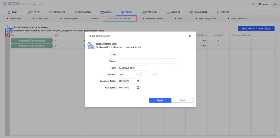The height and width of the screenshot is (138, 280).
Task: Focus the Kod input field
Action: (x=141, y=55)
